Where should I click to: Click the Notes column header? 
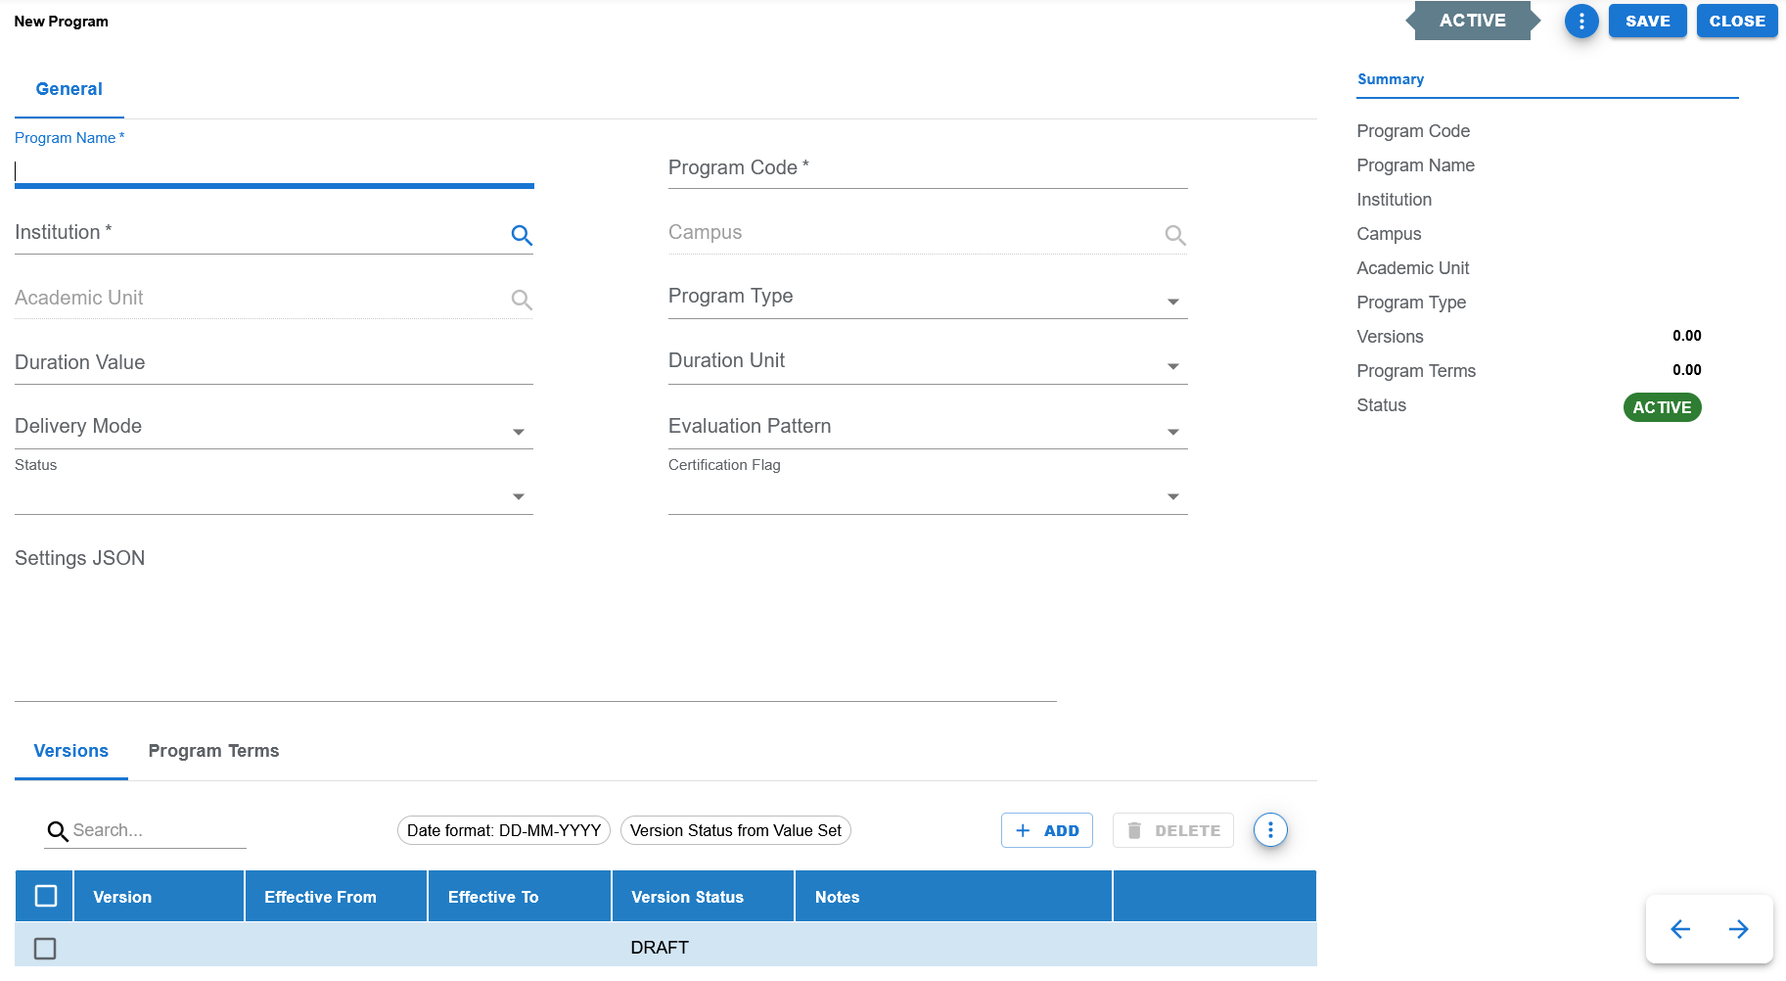click(953, 896)
